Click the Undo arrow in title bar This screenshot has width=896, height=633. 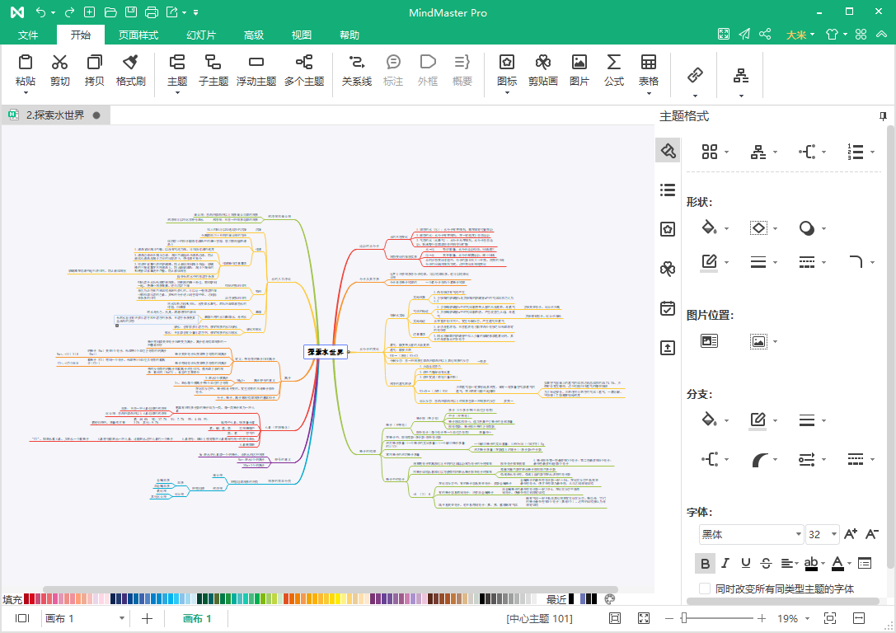coord(40,12)
